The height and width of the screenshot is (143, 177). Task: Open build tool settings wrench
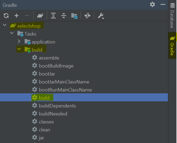(101, 16)
